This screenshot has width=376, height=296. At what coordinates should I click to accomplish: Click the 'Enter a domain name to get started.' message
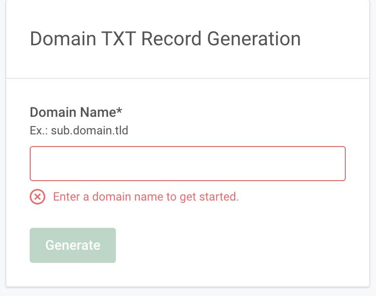point(146,197)
